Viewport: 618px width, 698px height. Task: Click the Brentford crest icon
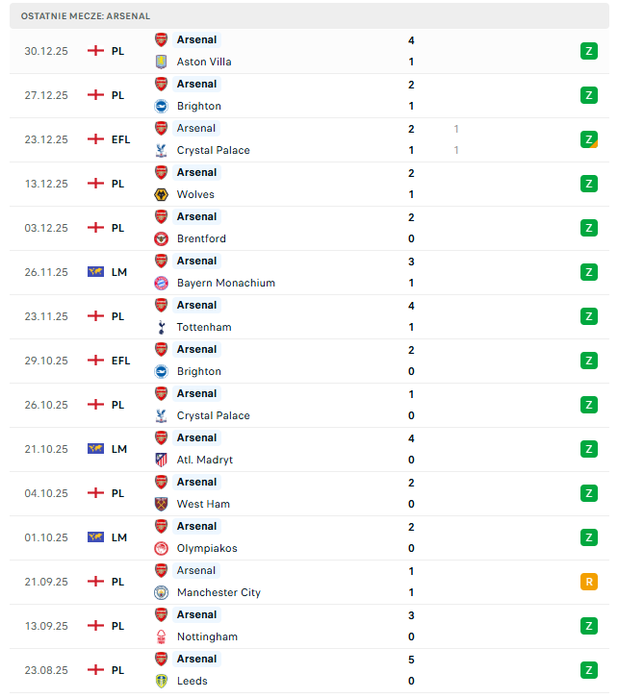(162, 238)
